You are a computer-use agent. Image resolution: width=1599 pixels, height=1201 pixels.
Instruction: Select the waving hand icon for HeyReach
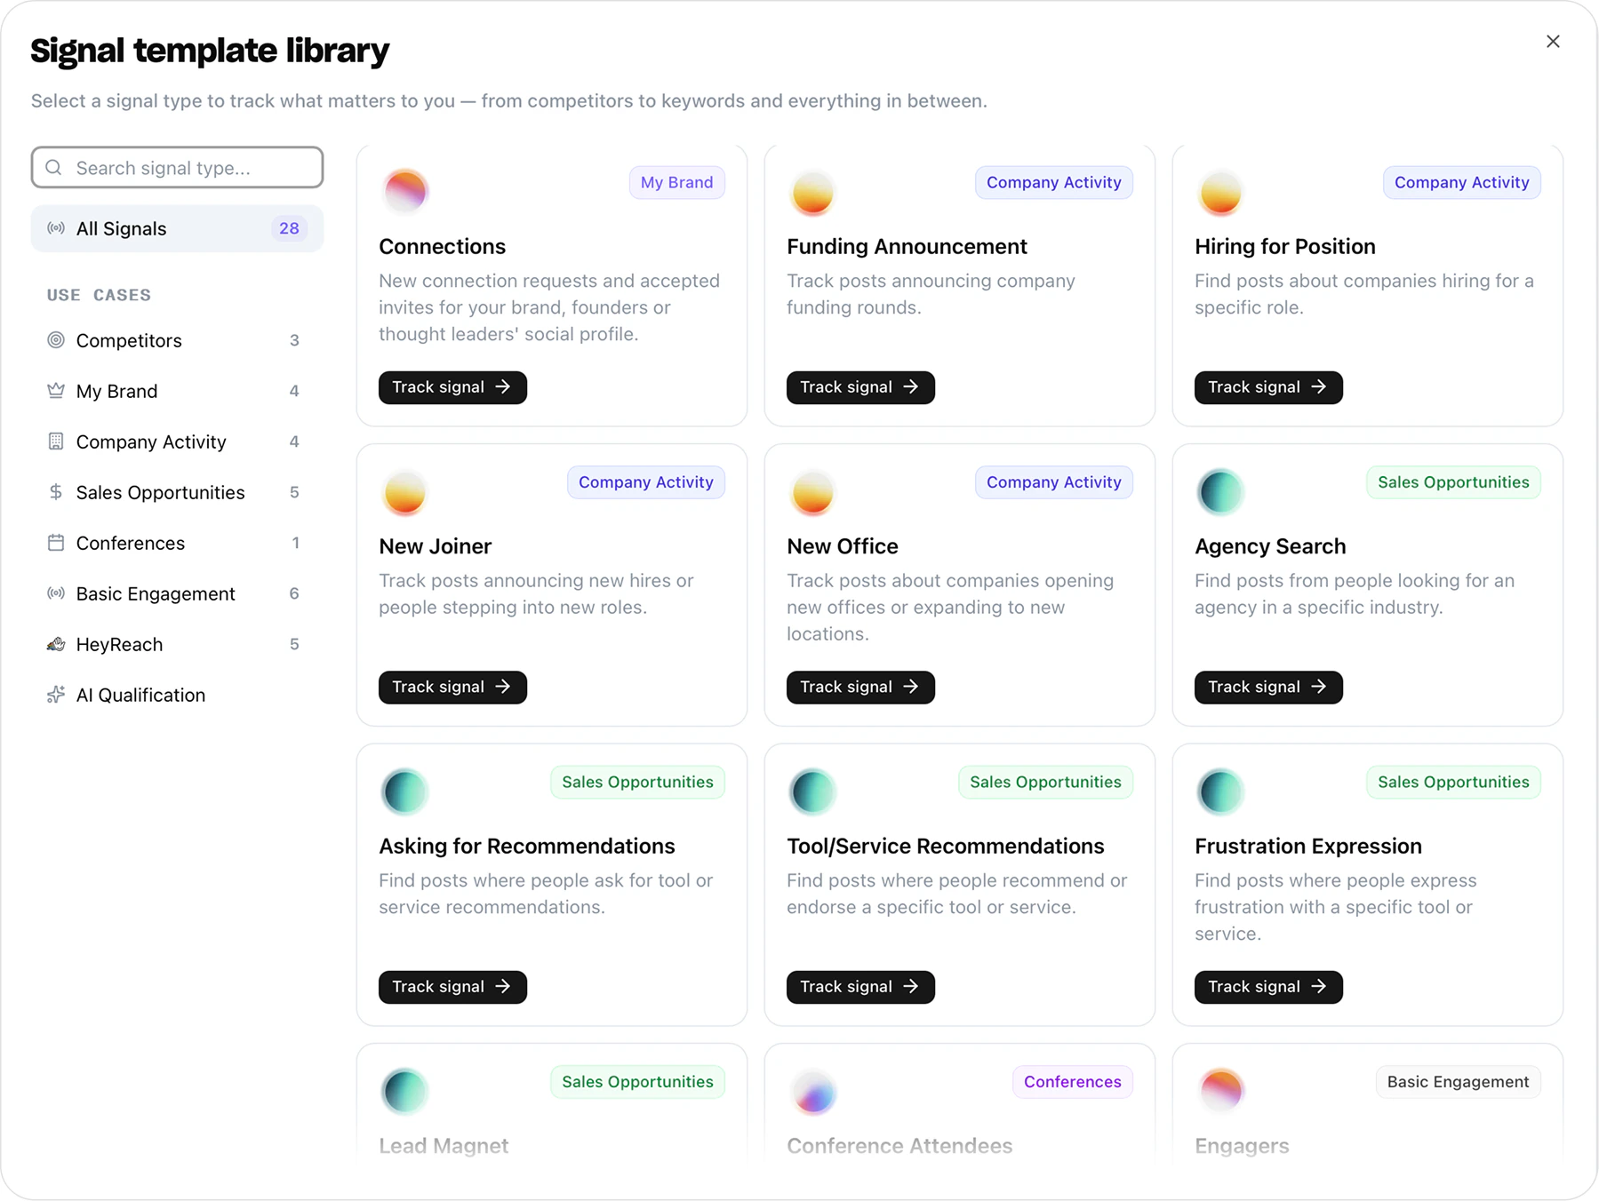[x=56, y=644]
